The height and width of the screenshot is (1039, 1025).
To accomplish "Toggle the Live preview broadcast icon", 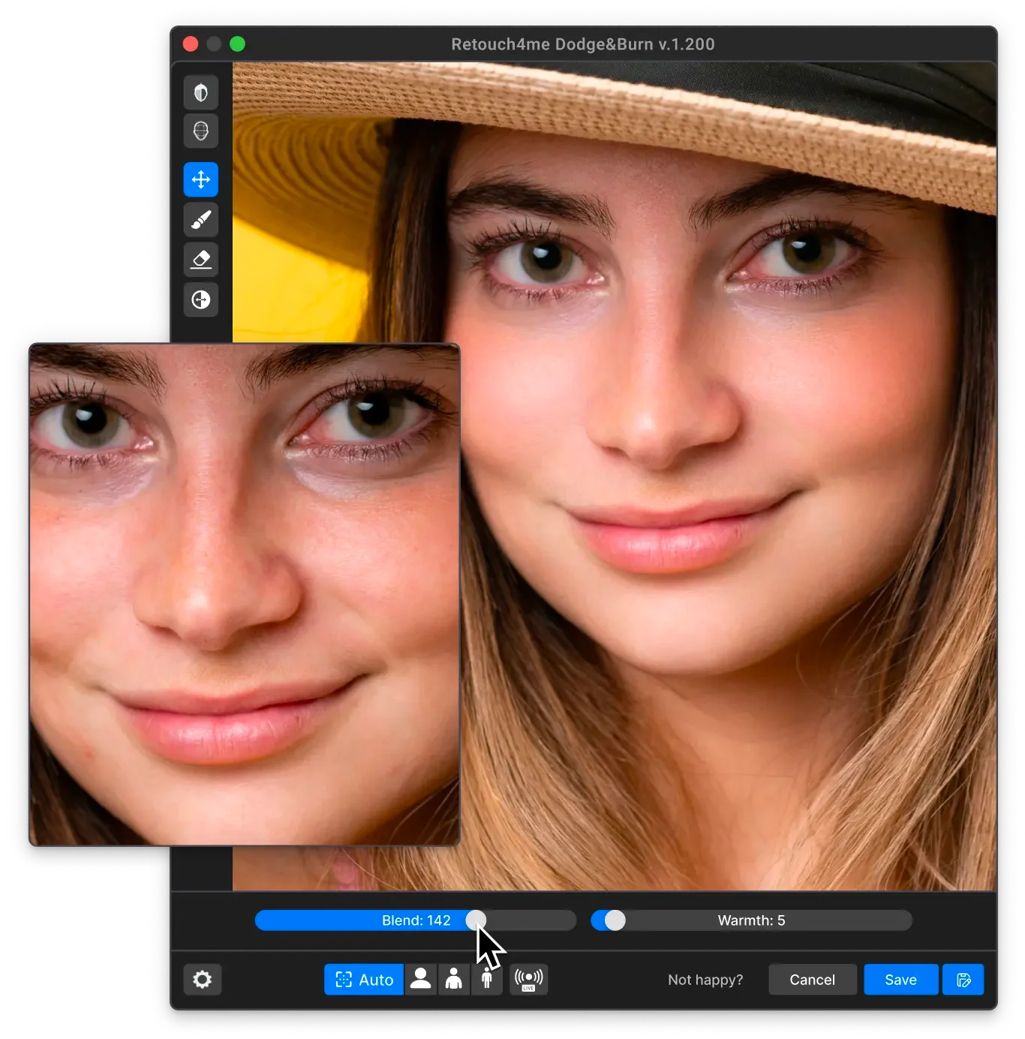I will click(x=528, y=980).
